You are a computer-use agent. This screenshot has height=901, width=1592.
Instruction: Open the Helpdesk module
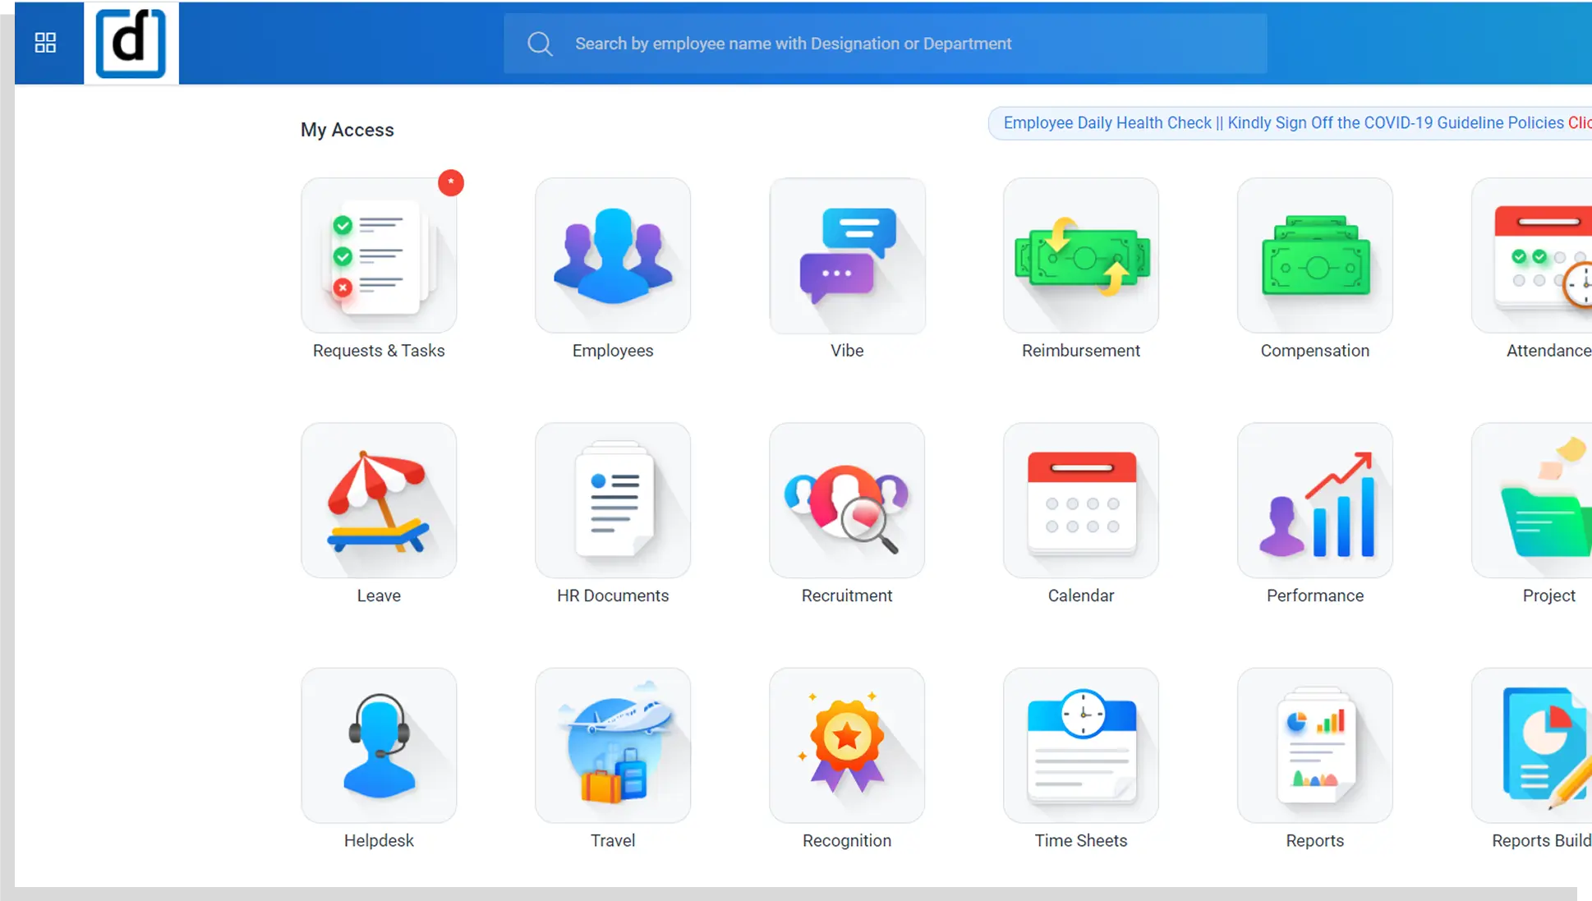click(x=379, y=745)
